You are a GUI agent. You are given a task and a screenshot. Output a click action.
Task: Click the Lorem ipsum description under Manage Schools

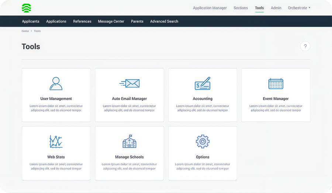point(129,166)
